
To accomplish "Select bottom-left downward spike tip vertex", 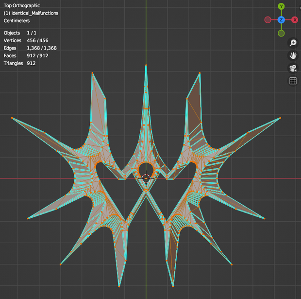I will (x=119, y=287).
